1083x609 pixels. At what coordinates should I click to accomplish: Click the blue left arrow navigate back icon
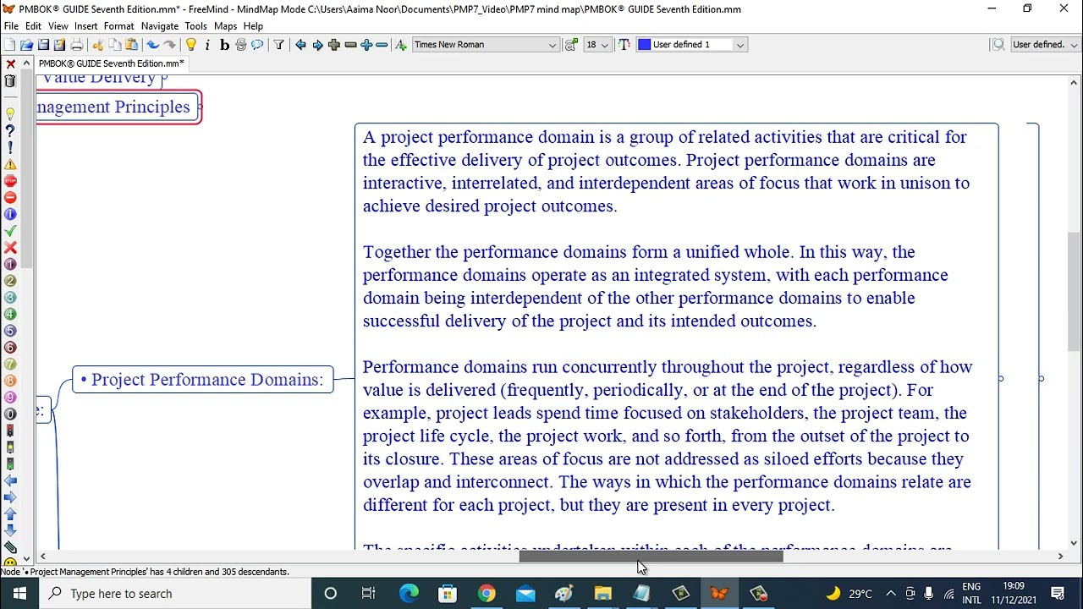(x=300, y=45)
